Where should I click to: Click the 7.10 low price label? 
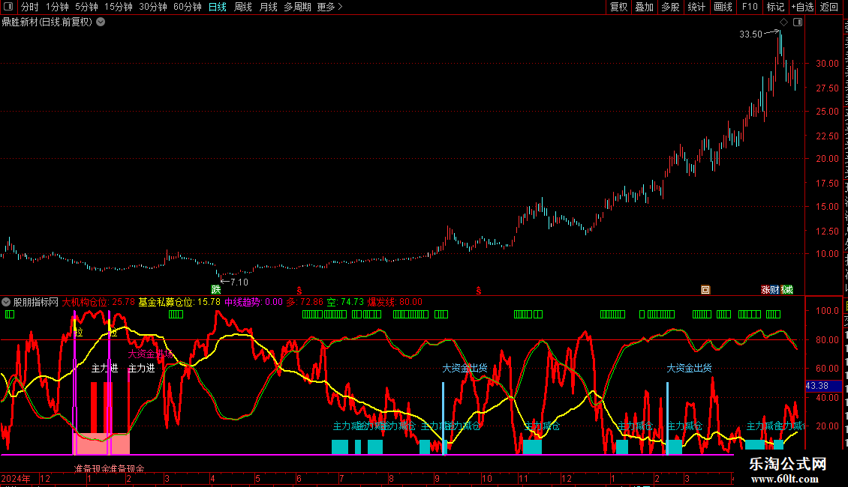[x=239, y=282]
